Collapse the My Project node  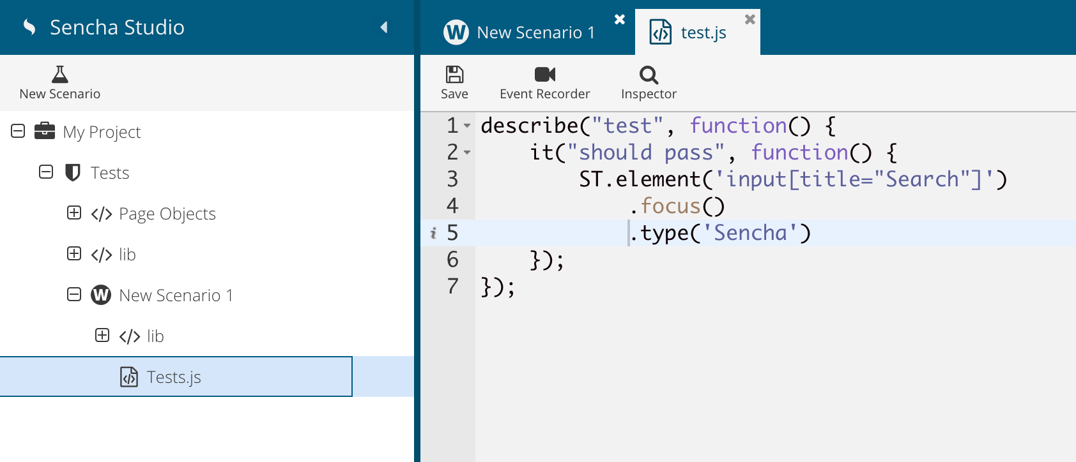[x=18, y=131]
